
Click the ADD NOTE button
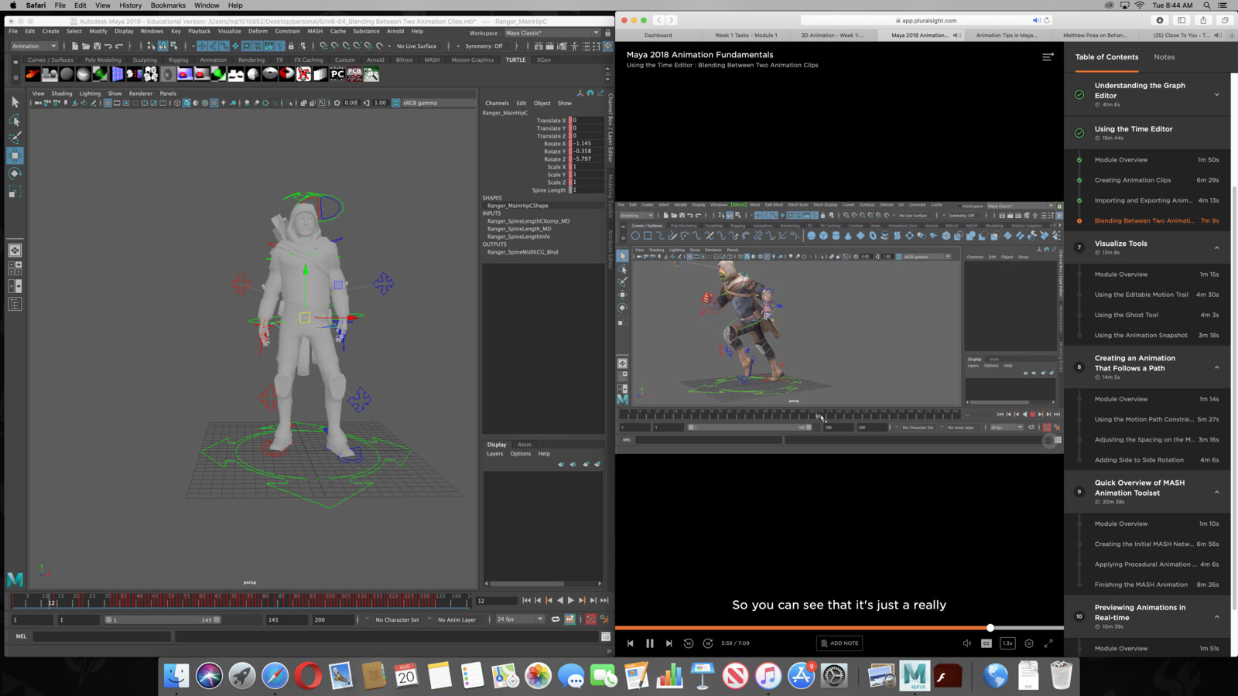(x=840, y=643)
